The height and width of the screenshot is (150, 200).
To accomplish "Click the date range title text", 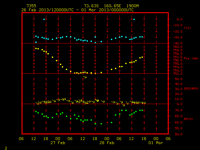I will (x=77, y=10).
